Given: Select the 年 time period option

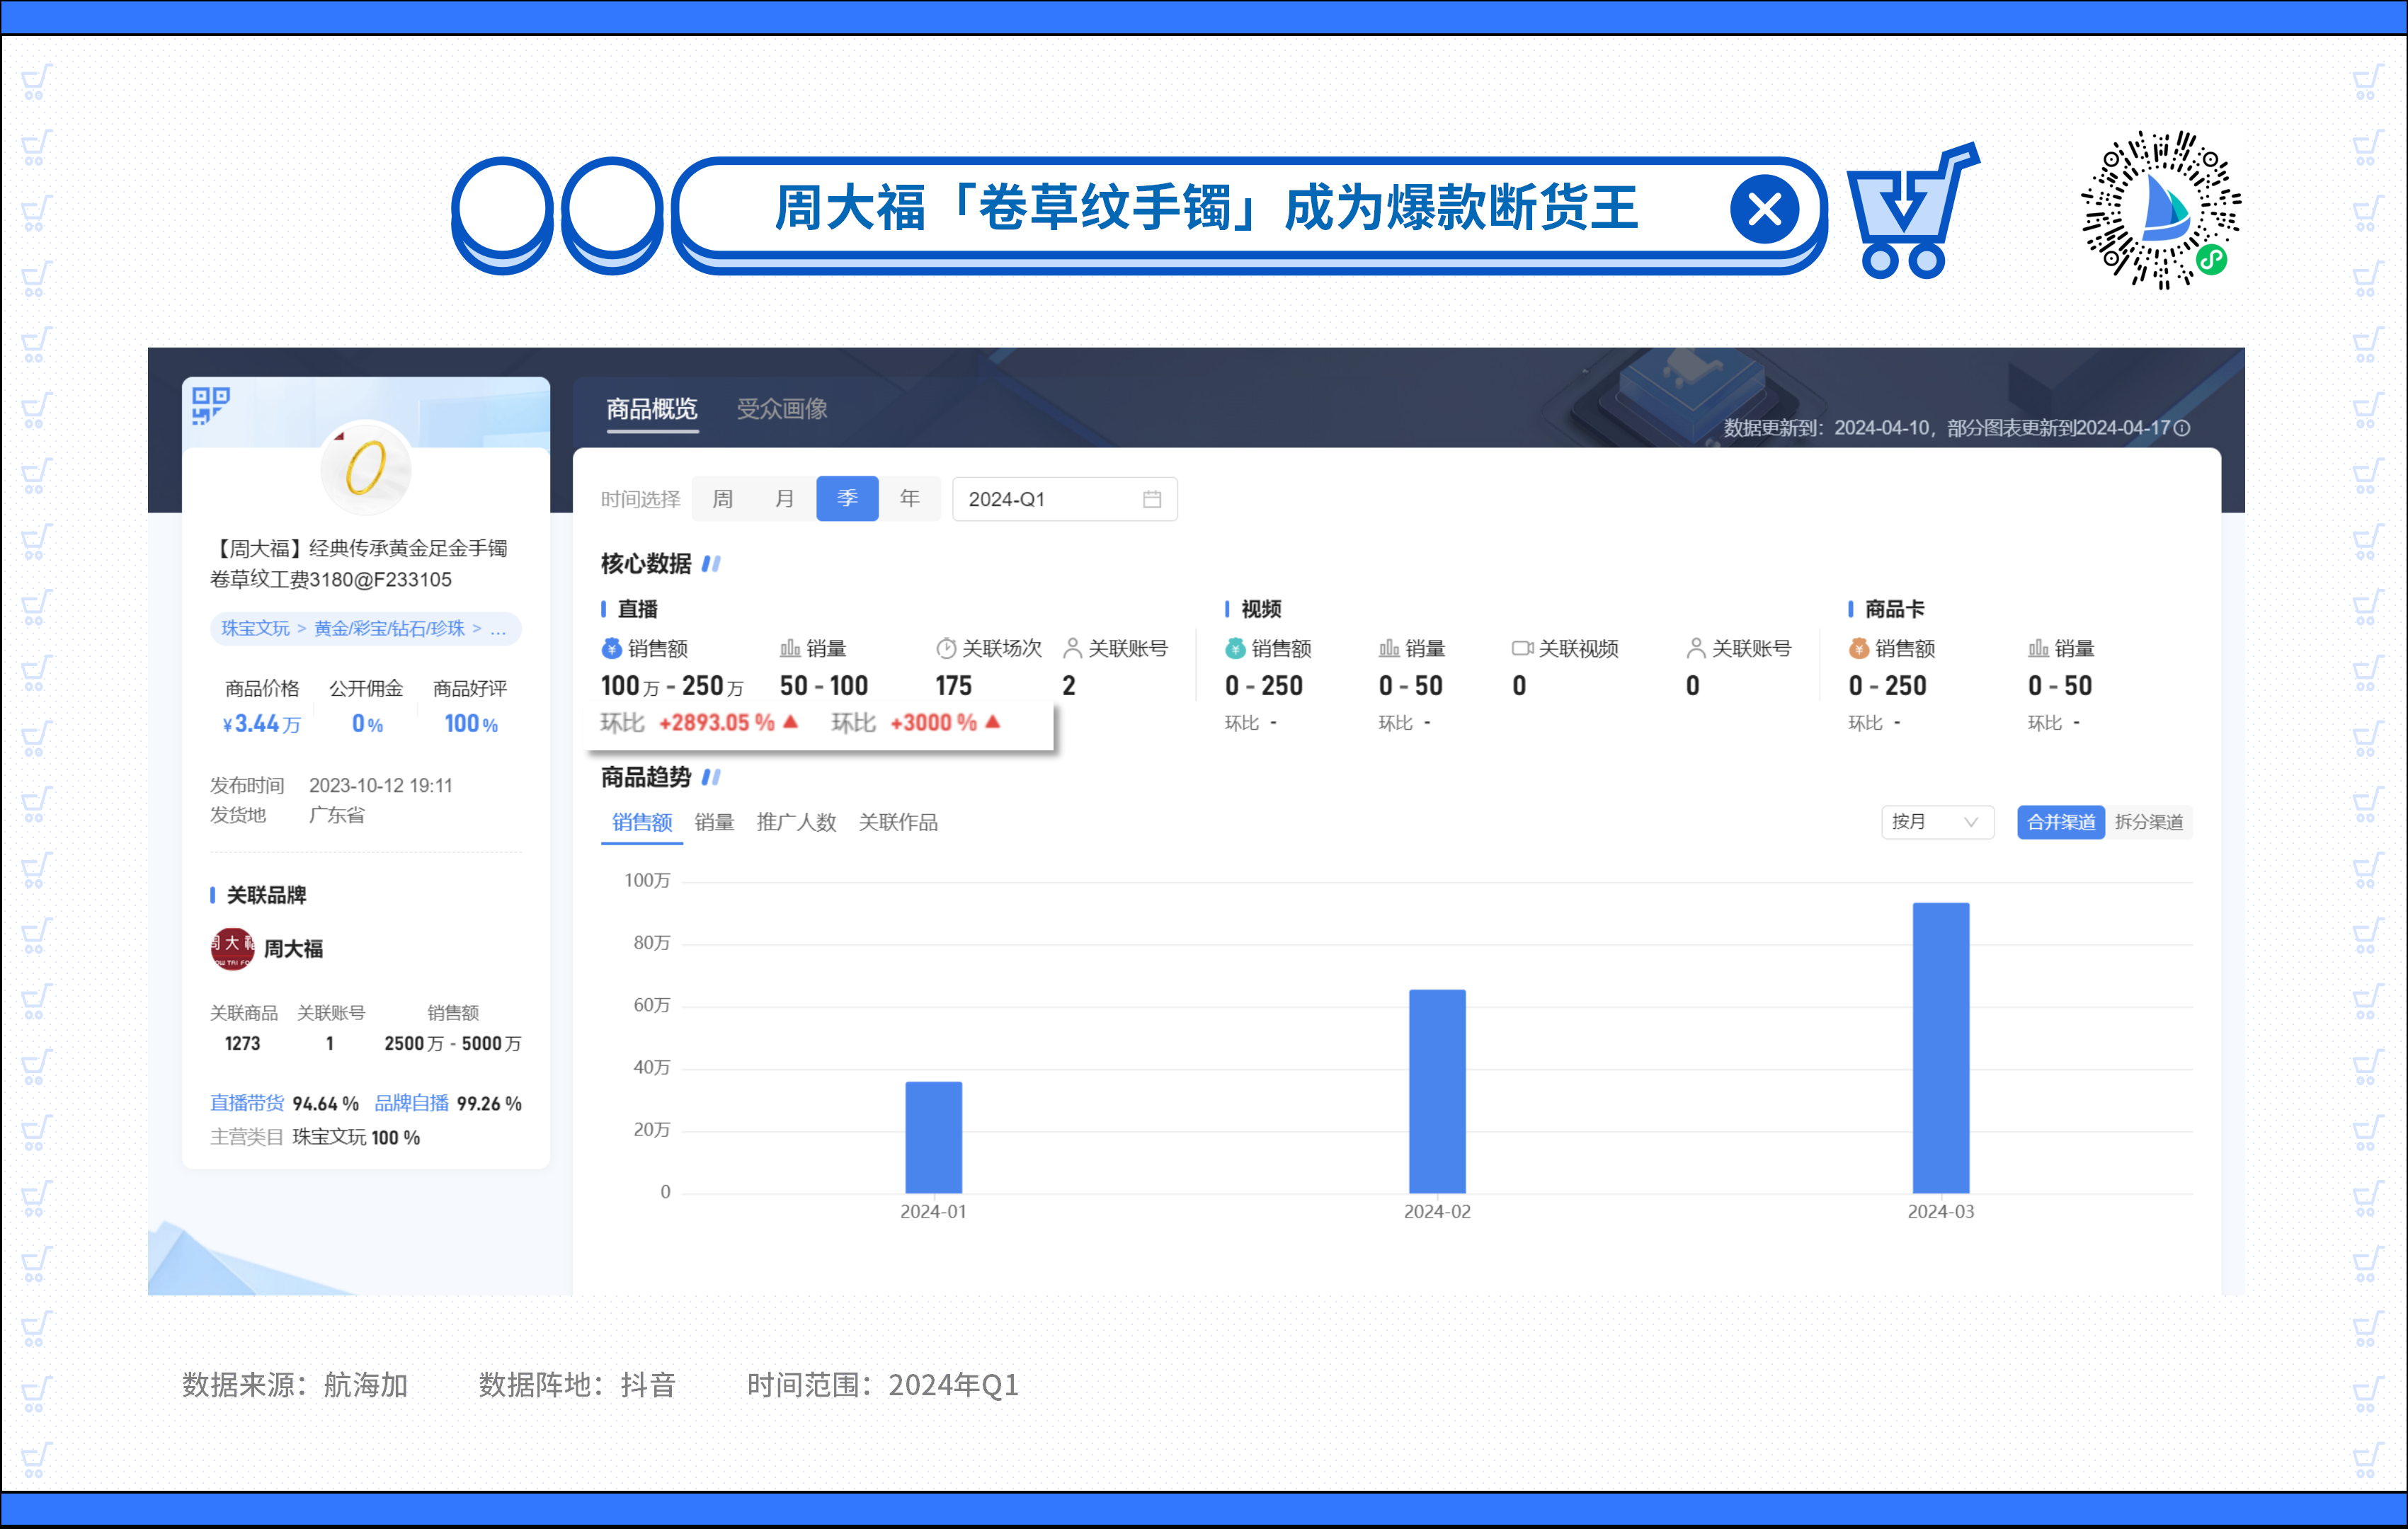Looking at the screenshot, I should click(x=909, y=499).
